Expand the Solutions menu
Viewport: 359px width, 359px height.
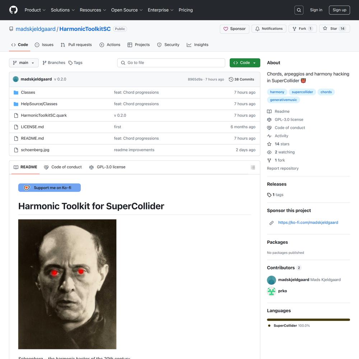[x=63, y=10]
